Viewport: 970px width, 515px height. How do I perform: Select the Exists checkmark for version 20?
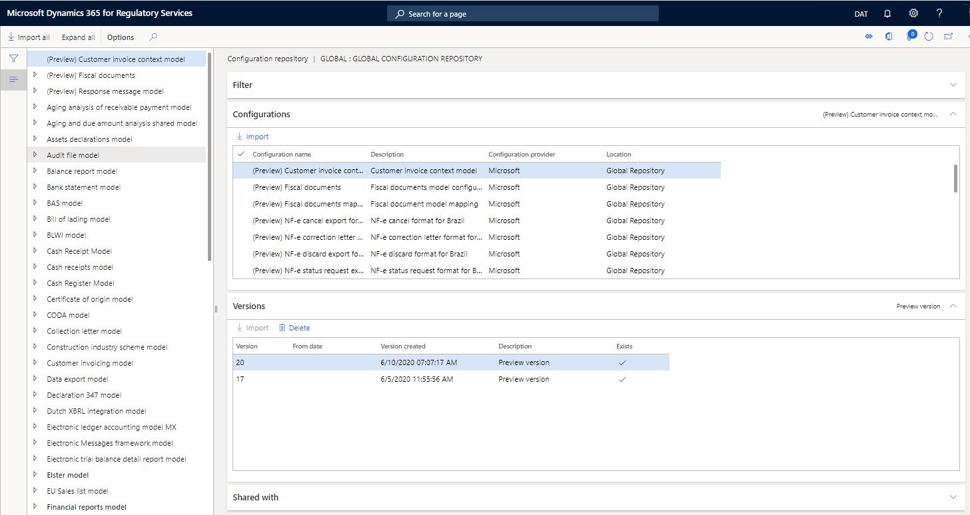pos(622,362)
